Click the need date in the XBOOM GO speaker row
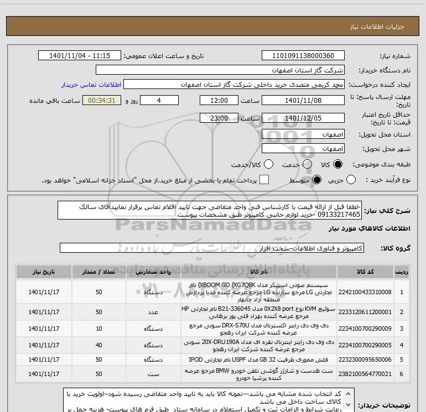The image size is (426, 412). click(44, 292)
